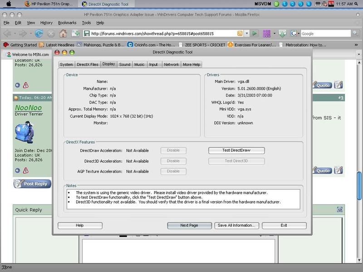The width and height of the screenshot is (363, 272).
Task: Click the stop loading icon
Action: [x=51, y=34]
